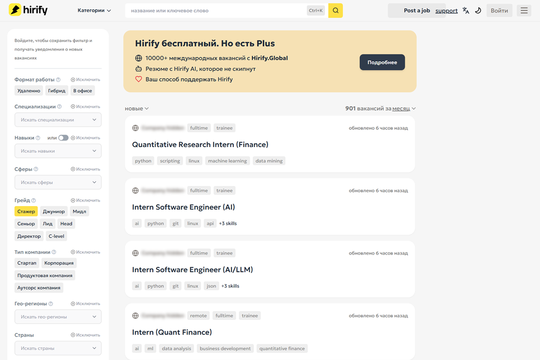The image size is (540, 360).
Task: Select the Аутсорс компания filter
Action: 39,288
